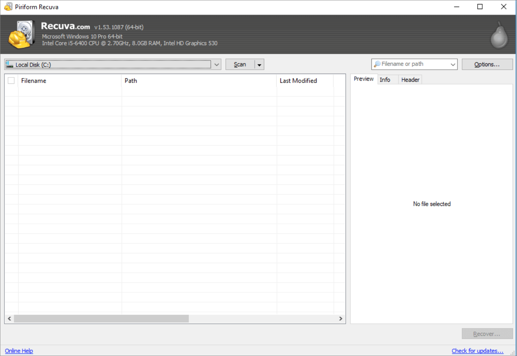Switch to the Info tab
Image resolution: width=517 pixels, height=356 pixels.
(385, 79)
